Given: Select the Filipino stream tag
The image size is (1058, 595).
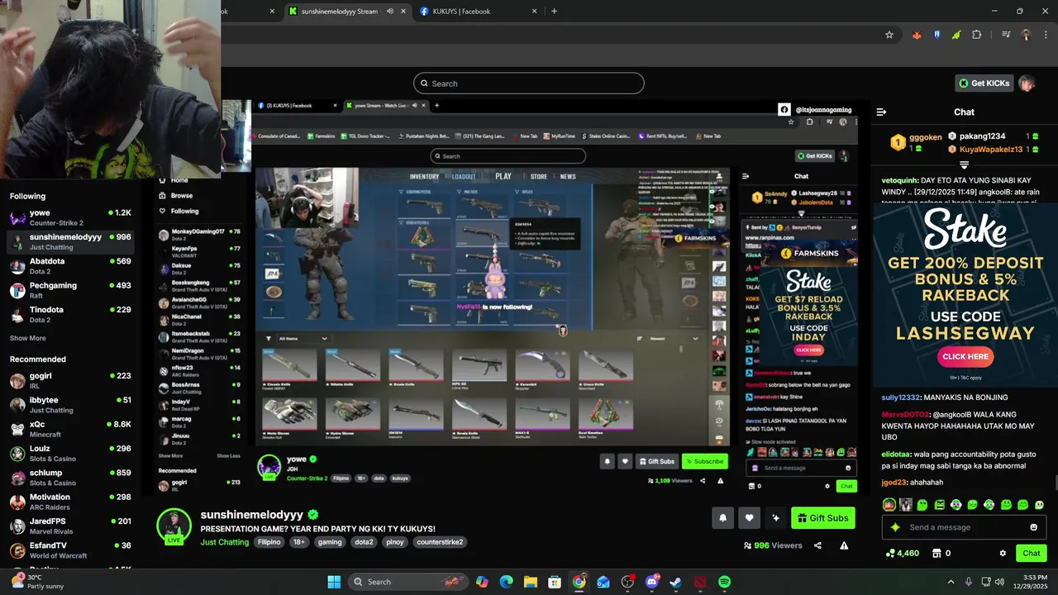Looking at the screenshot, I should pyautogui.click(x=269, y=542).
